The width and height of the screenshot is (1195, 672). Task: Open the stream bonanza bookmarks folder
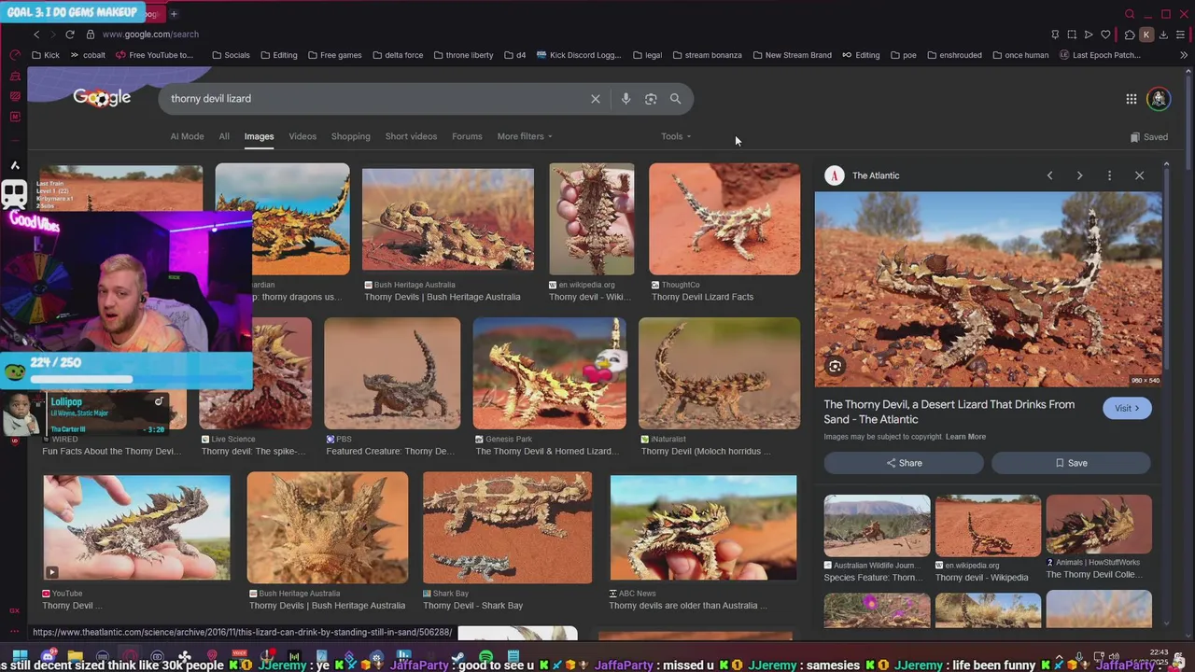pos(707,55)
